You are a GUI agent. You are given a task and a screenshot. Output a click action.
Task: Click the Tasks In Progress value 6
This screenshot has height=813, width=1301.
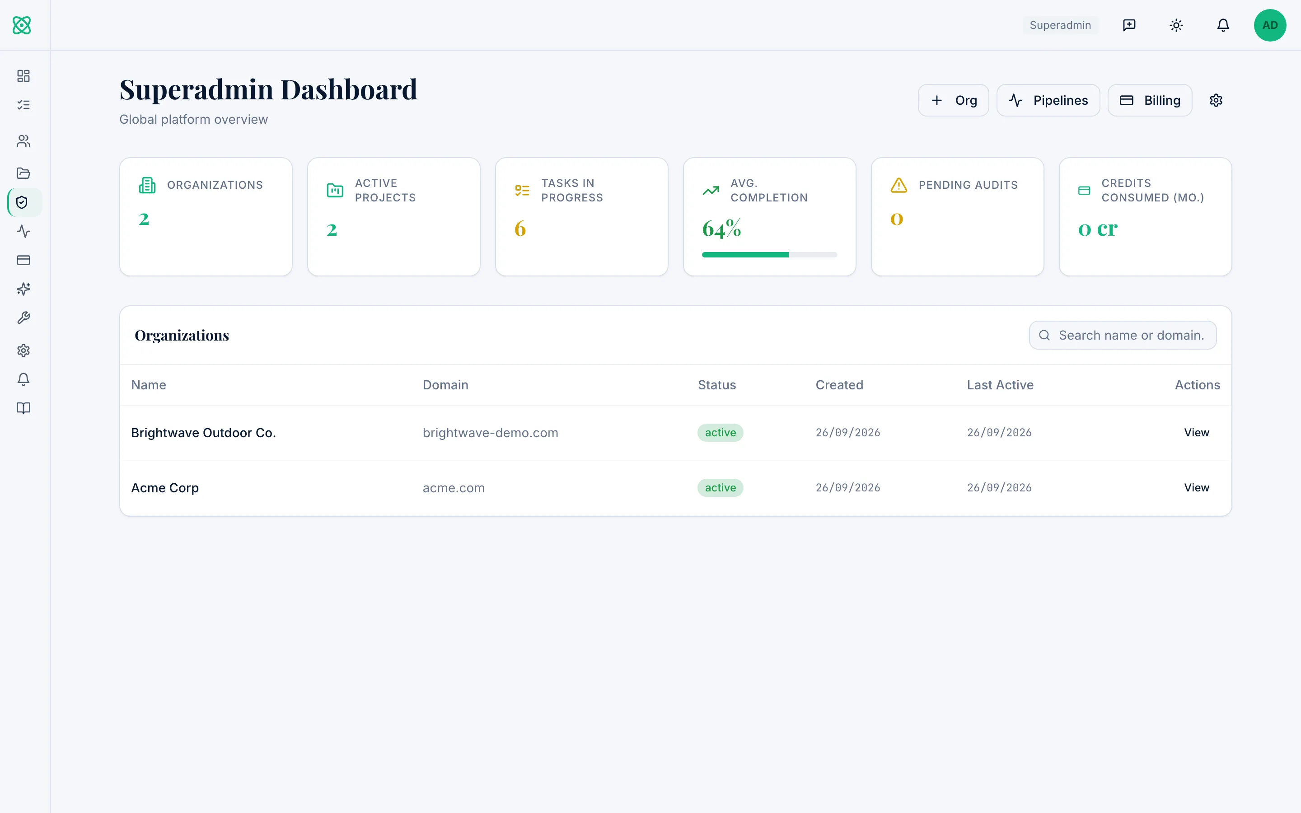520,229
